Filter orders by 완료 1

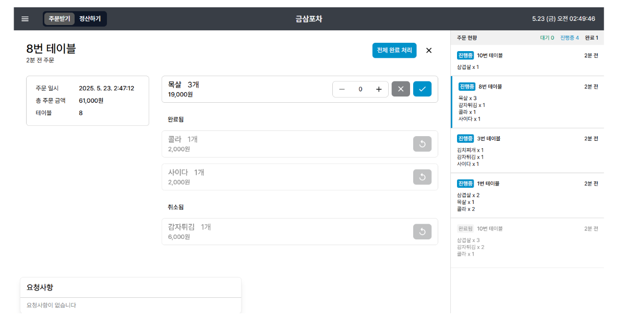(x=592, y=38)
